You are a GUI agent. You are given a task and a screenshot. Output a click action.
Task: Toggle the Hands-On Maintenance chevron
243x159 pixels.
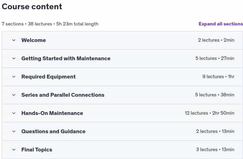pyautogui.click(x=14, y=113)
